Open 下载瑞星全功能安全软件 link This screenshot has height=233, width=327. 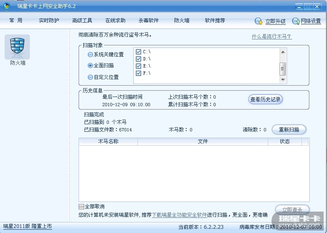[x=179, y=215]
